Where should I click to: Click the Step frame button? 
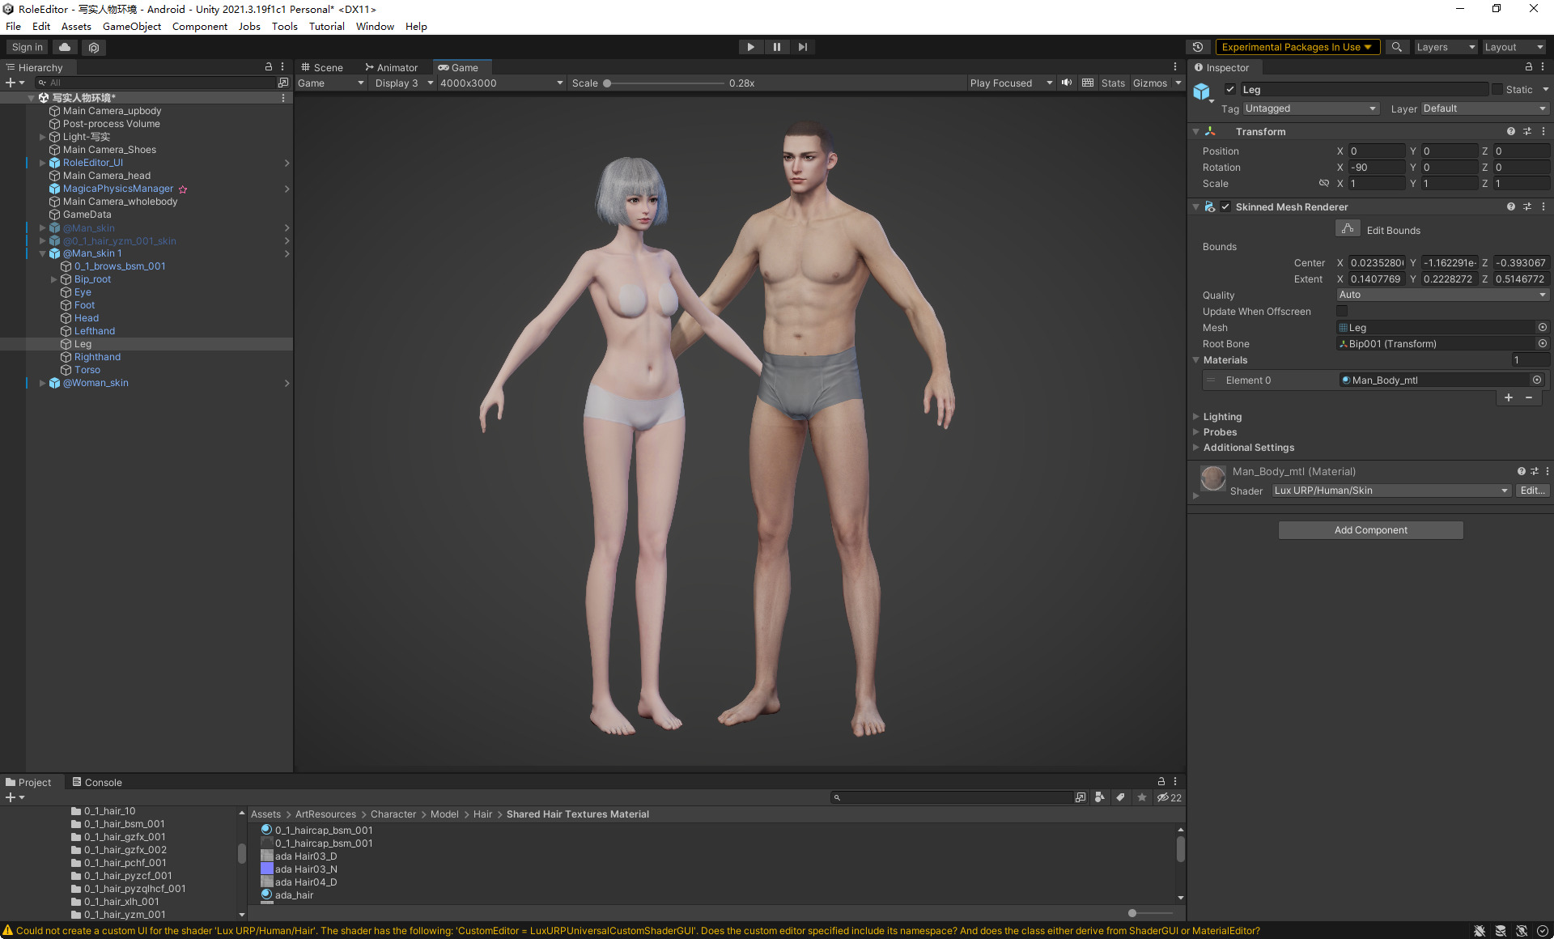[x=802, y=47]
